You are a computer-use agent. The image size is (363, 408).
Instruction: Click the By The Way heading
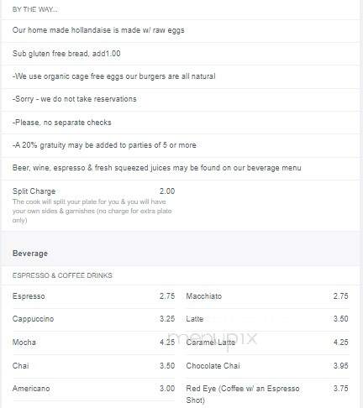pos(35,9)
